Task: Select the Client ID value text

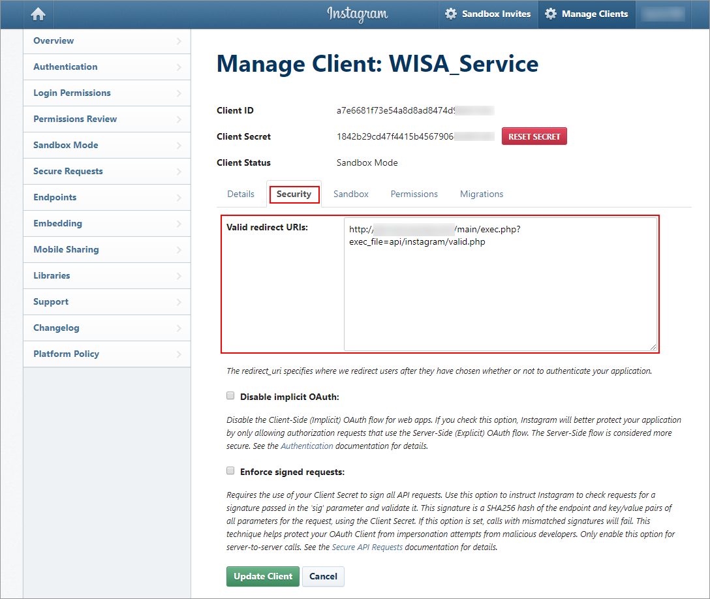Action: point(415,110)
